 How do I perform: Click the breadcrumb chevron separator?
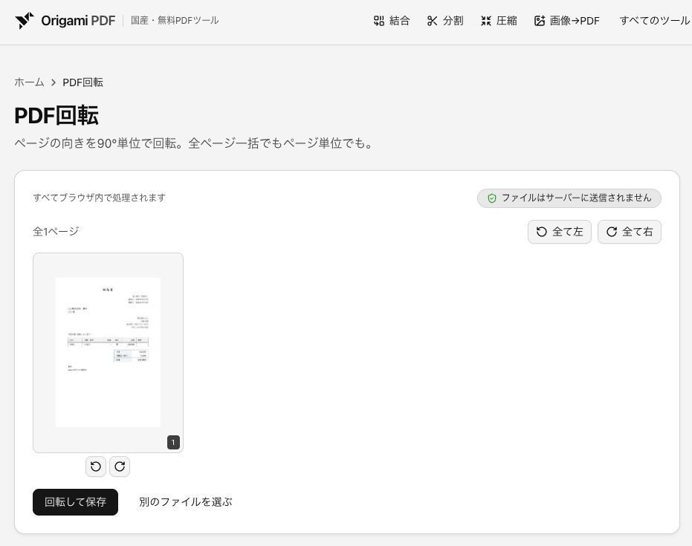pyautogui.click(x=54, y=82)
